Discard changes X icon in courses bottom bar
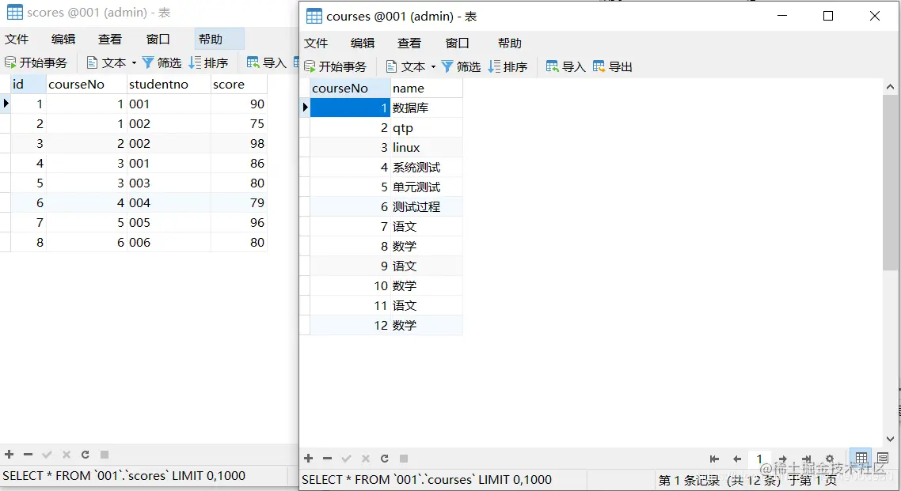 (366, 459)
